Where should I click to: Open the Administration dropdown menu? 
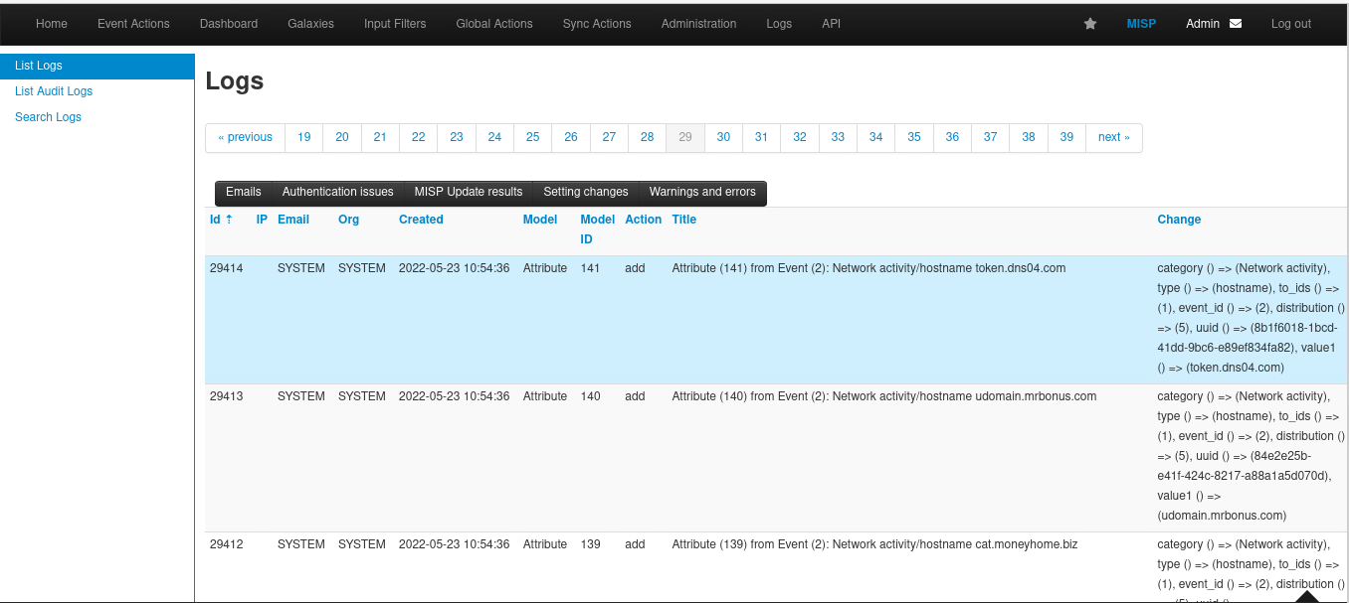[x=698, y=24]
